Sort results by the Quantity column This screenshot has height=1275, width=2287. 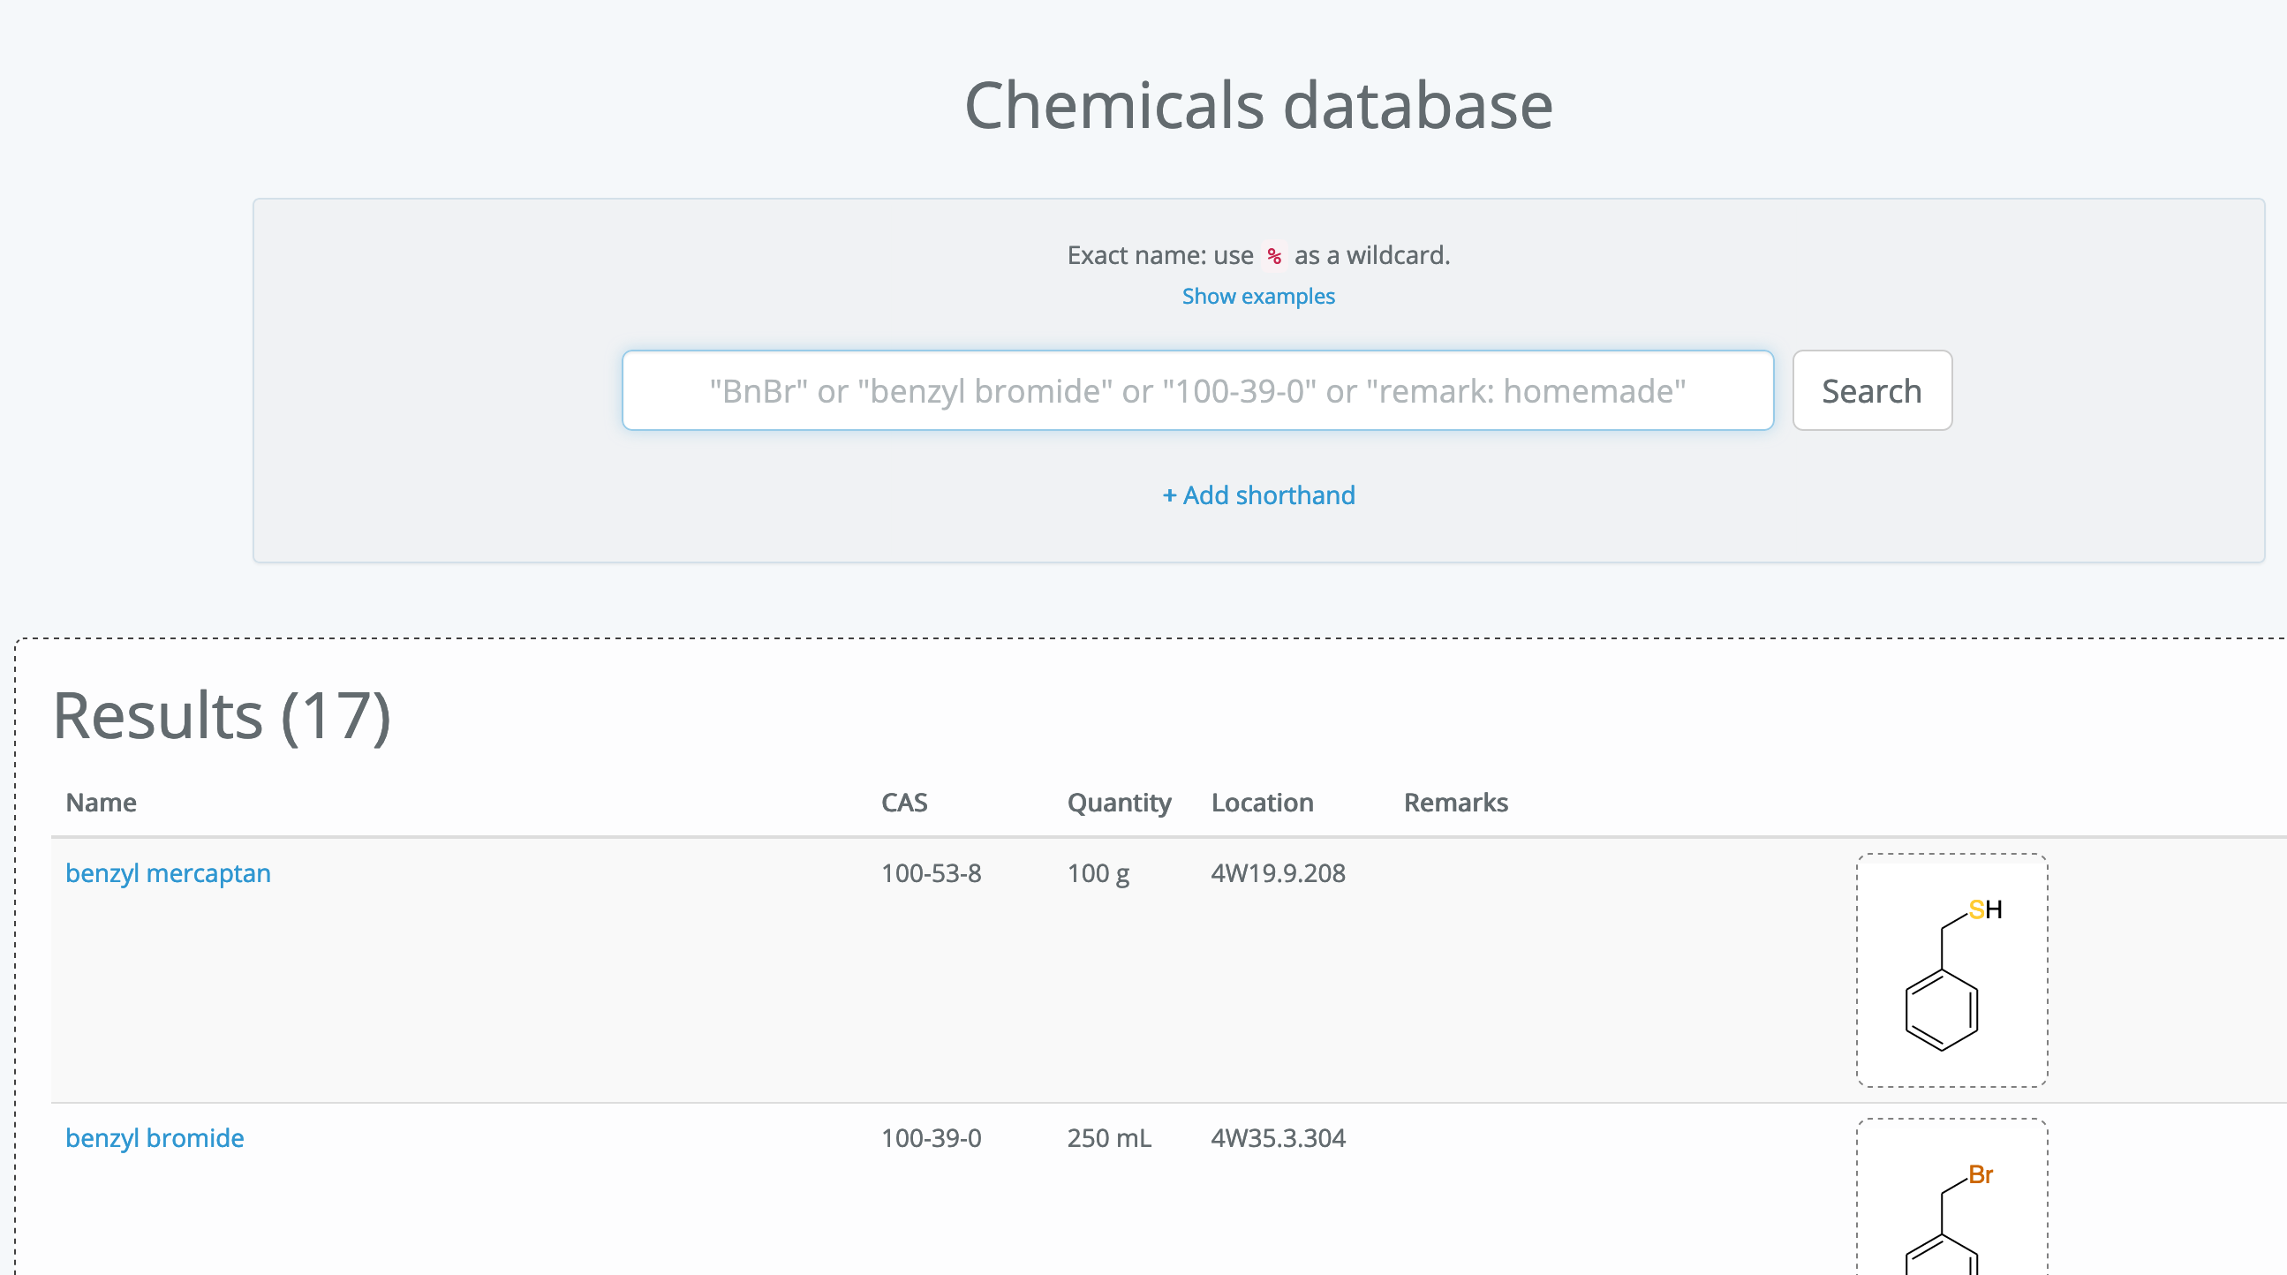pos(1120,802)
